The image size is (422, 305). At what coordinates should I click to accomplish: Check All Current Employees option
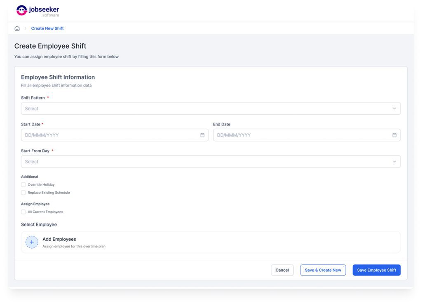point(23,212)
